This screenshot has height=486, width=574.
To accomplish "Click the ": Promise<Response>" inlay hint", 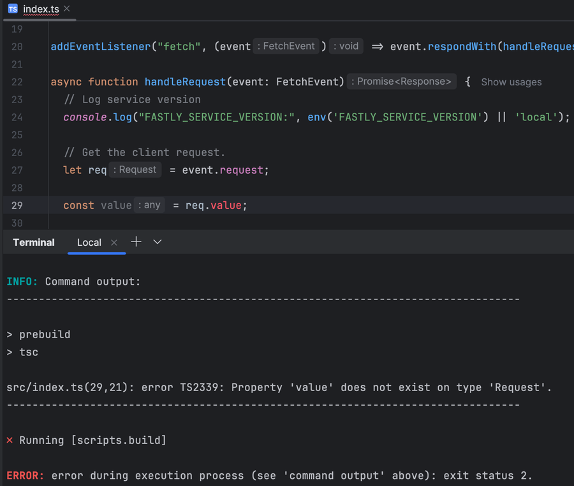I will click(x=402, y=81).
